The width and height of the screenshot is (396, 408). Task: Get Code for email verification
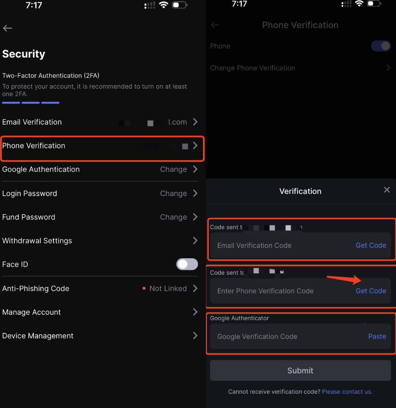pos(371,245)
